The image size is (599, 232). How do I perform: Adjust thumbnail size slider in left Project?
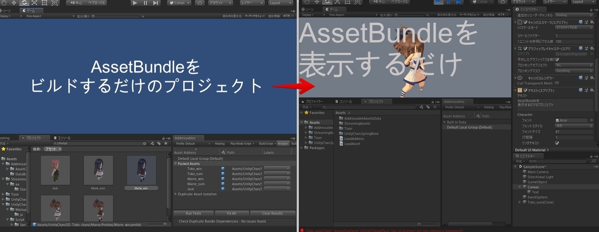click(157, 224)
